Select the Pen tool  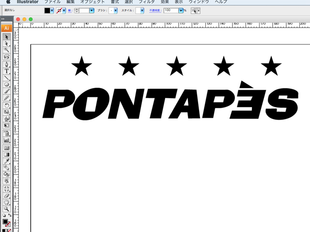tap(6, 64)
